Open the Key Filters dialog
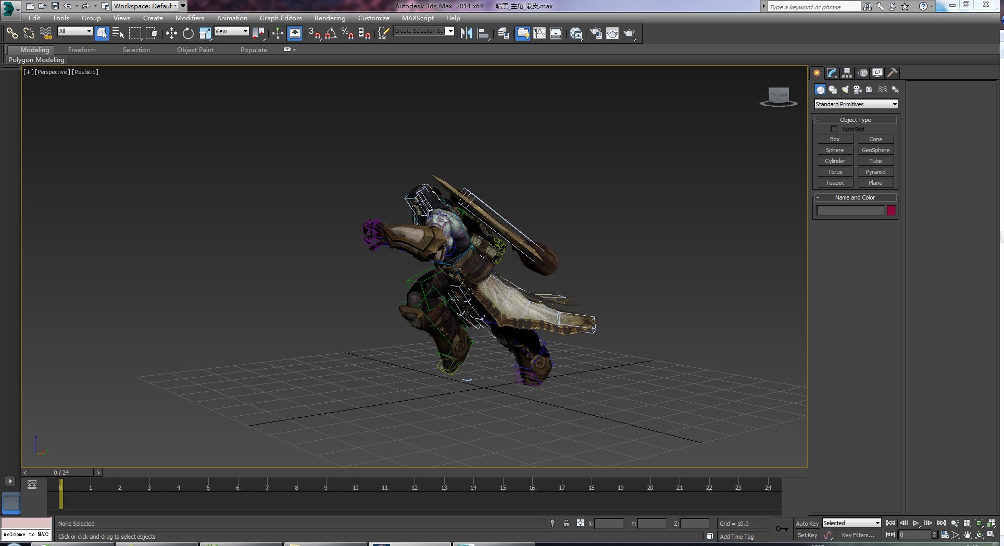Screen dimensions: 1004x546 [x=858, y=535]
